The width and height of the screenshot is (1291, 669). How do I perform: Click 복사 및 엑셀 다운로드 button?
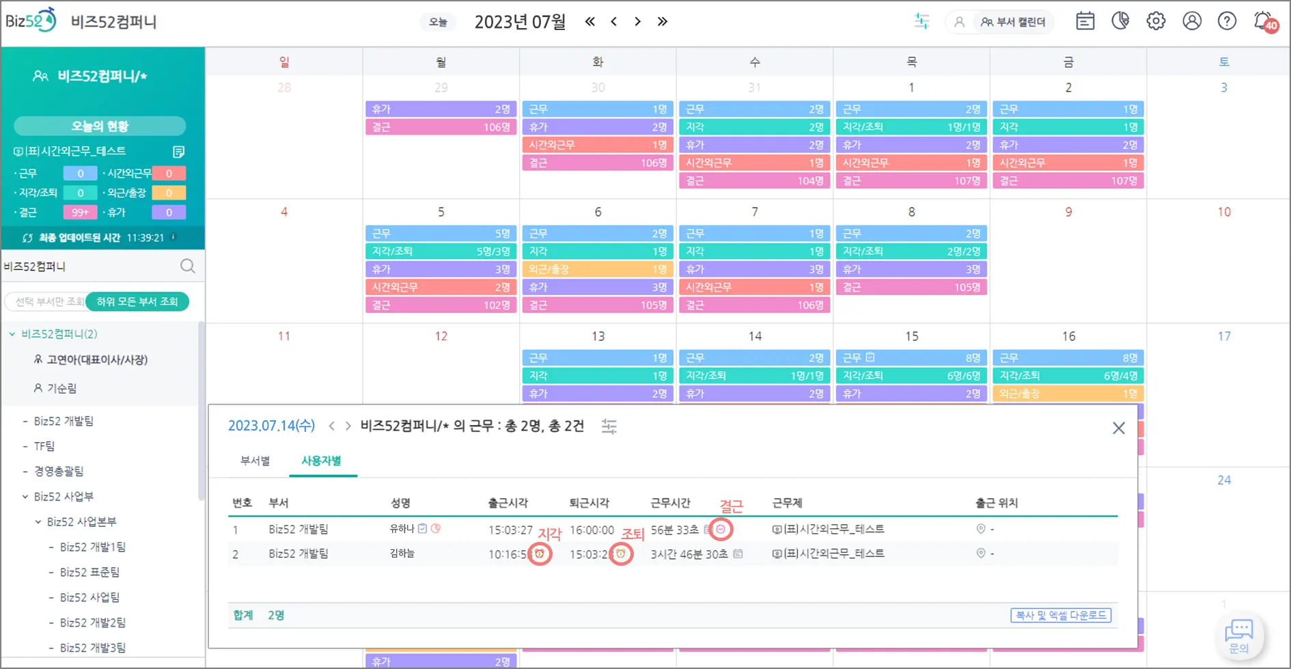(1061, 615)
